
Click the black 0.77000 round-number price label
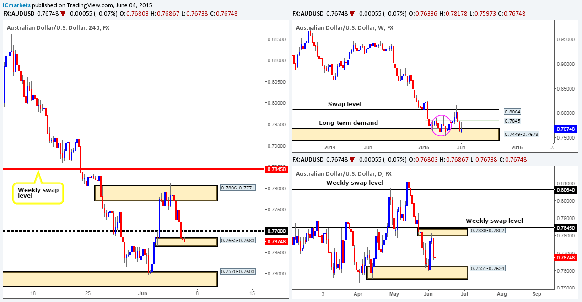[x=277, y=231]
